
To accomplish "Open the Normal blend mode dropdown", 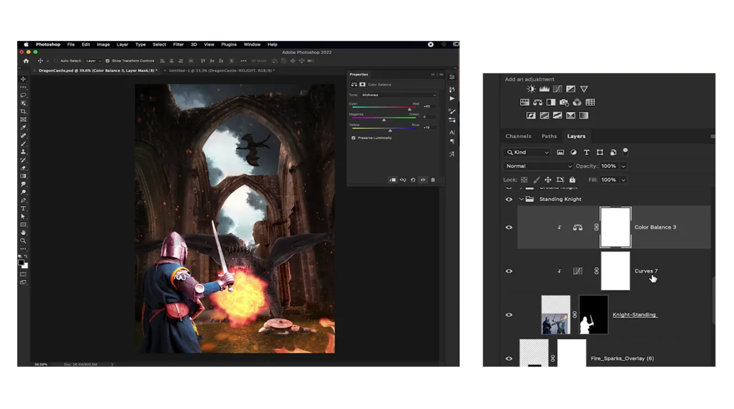I will click(x=538, y=166).
